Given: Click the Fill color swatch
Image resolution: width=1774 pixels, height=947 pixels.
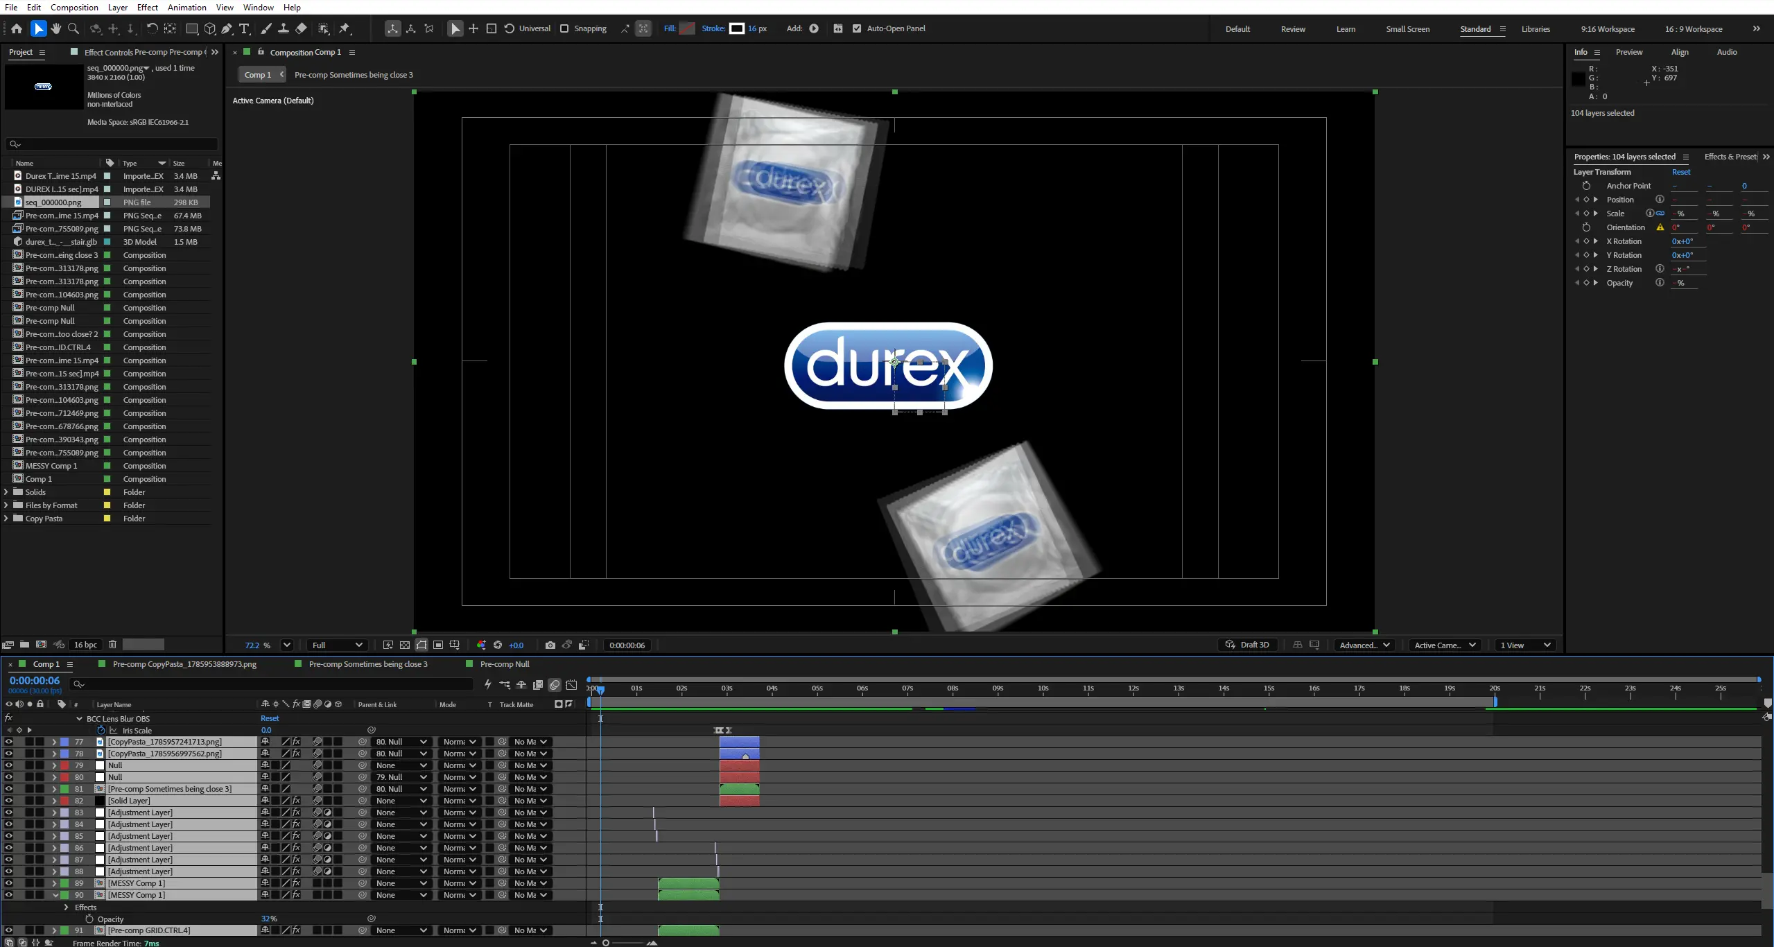Looking at the screenshot, I should (687, 28).
